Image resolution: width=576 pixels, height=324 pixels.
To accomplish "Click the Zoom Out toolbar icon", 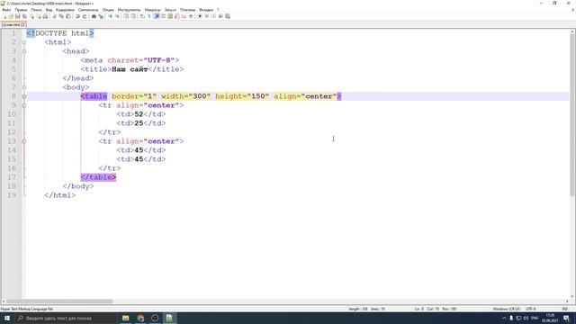I will tap(118, 16).
